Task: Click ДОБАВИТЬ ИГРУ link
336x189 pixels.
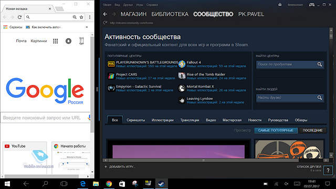Action: click(x=122, y=167)
